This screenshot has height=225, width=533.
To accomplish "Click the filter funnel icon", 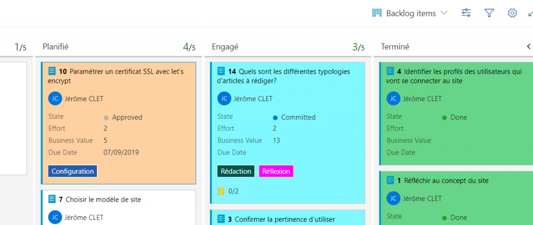I will coord(489,13).
